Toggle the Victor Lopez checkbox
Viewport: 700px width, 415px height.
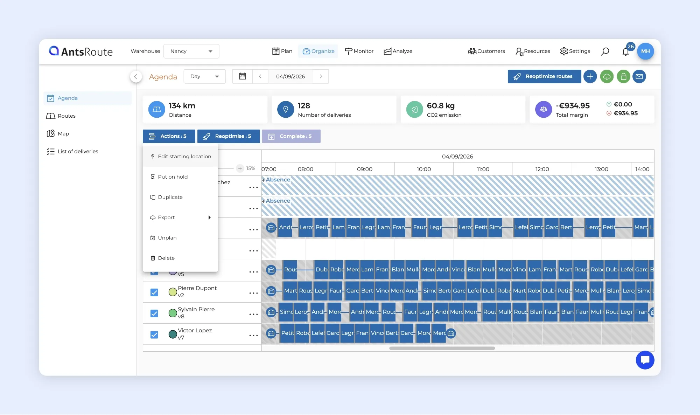[x=154, y=334]
